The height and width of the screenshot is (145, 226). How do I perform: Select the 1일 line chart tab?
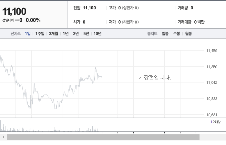[28, 34]
